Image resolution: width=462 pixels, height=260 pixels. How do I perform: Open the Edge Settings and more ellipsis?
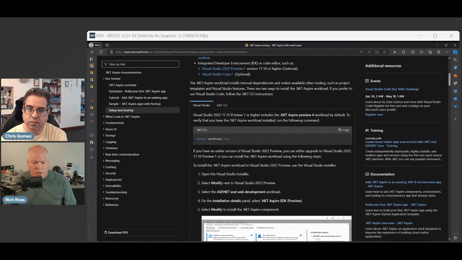447,52
